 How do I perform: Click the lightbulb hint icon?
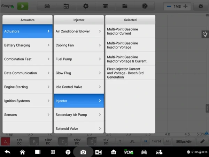point(205,34)
